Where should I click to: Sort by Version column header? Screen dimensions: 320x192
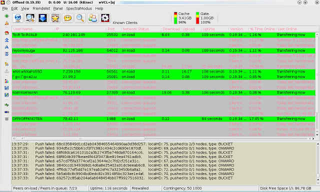coord(238,29)
